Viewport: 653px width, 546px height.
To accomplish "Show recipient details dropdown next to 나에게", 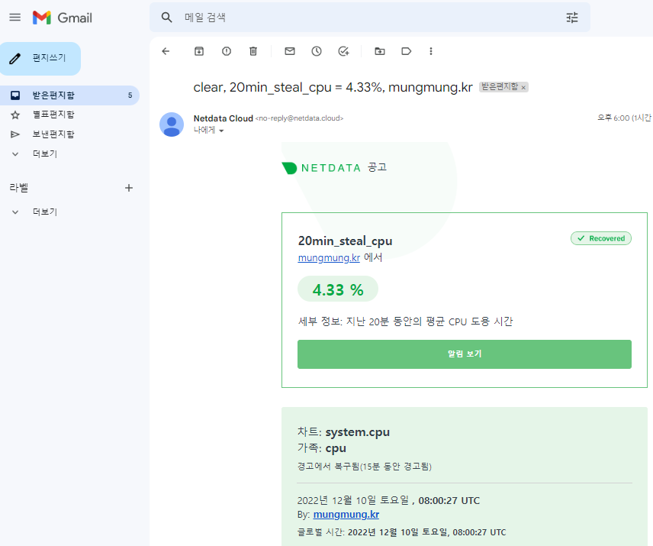I will tap(221, 131).
